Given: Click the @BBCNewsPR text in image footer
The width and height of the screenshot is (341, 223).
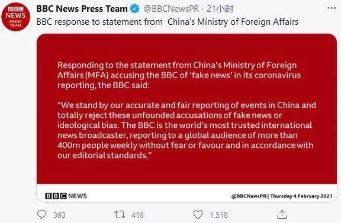Looking at the screenshot, I should pos(249,196).
